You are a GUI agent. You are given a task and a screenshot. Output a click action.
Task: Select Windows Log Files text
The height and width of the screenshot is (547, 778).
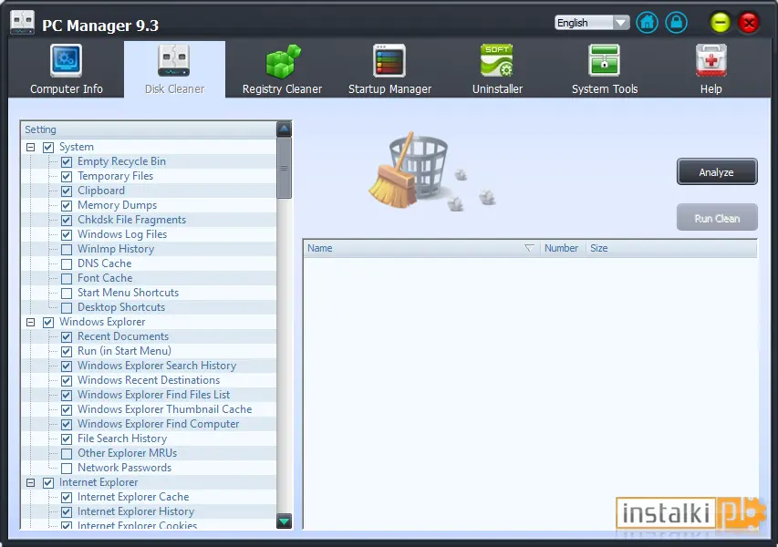[x=122, y=234]
